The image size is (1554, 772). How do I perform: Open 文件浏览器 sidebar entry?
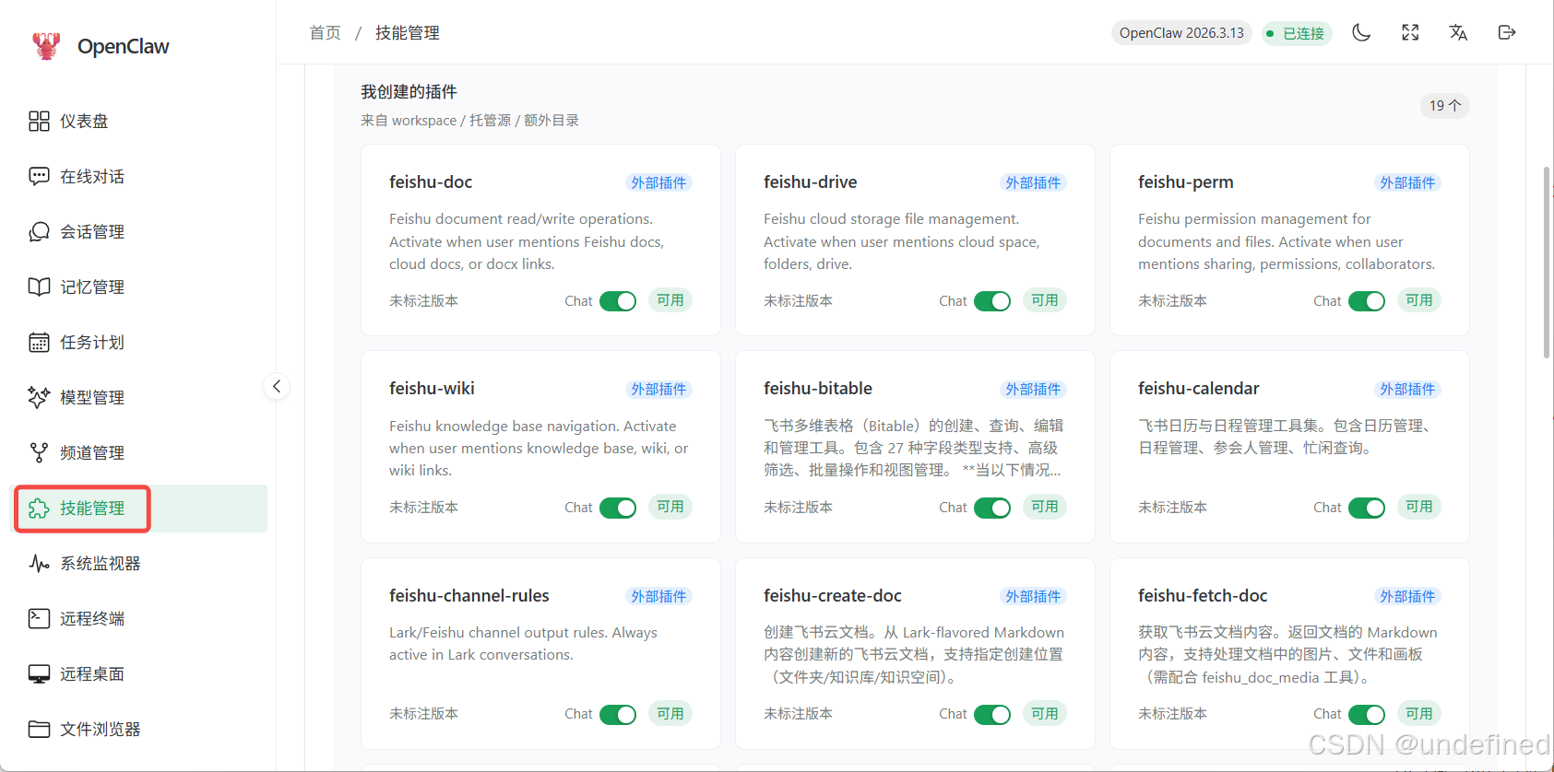138,730
